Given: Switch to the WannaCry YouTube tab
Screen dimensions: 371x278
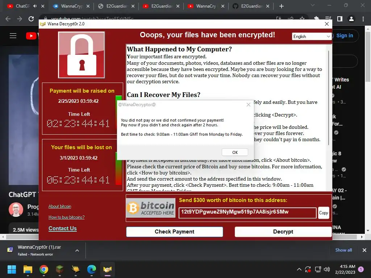Looking at the screenshot, I should pos(206,6).
